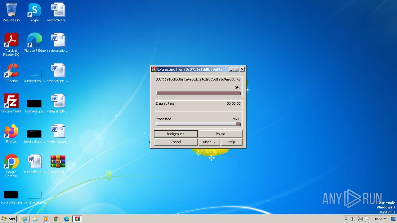
Task: Open the volume speaker tray icon
Action: coord(353,219)
